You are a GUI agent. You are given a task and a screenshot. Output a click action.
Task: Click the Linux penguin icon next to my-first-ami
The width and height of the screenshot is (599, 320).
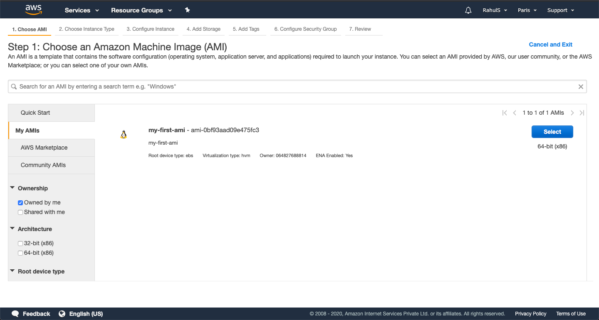[124, 134]
